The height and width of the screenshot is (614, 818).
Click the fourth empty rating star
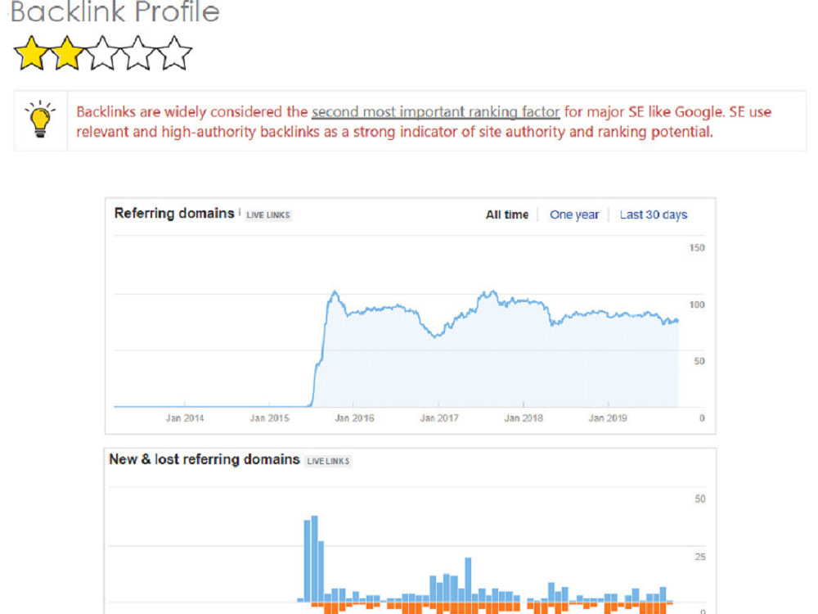pos(137,52)
